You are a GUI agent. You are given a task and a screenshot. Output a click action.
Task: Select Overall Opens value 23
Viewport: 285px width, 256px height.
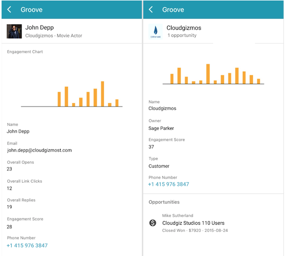pyautogui.click(x=9, y=169)
